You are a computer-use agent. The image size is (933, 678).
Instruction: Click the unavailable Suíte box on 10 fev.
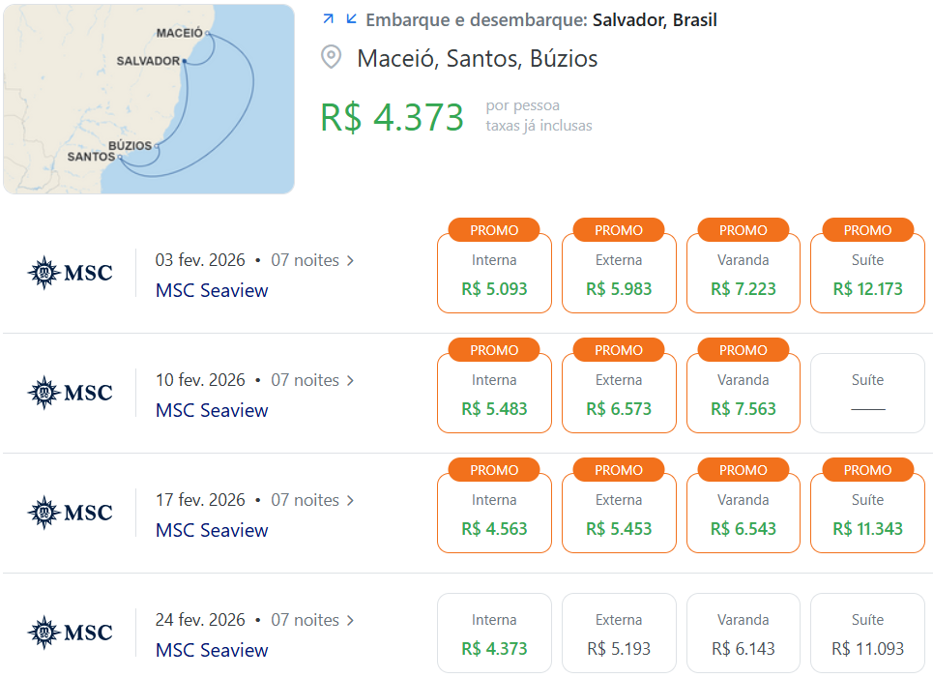867,394
